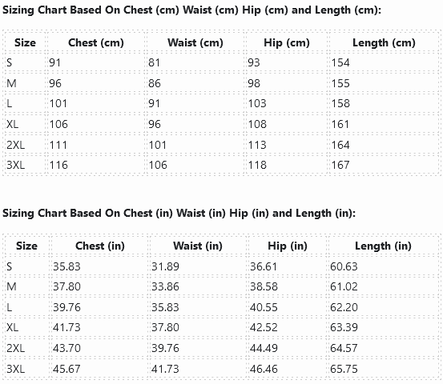Click chest value 101 for size L
Image resolution: width=443 pixels, height=384 pixels.
pos(58,103)
